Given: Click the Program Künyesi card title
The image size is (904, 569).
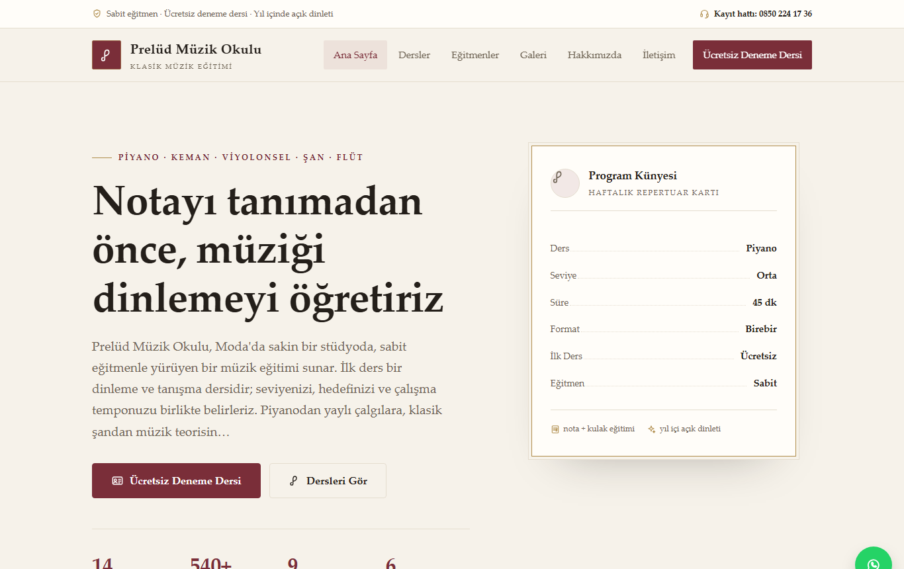Looking at the screenshot, I should (x=633, y=176).
